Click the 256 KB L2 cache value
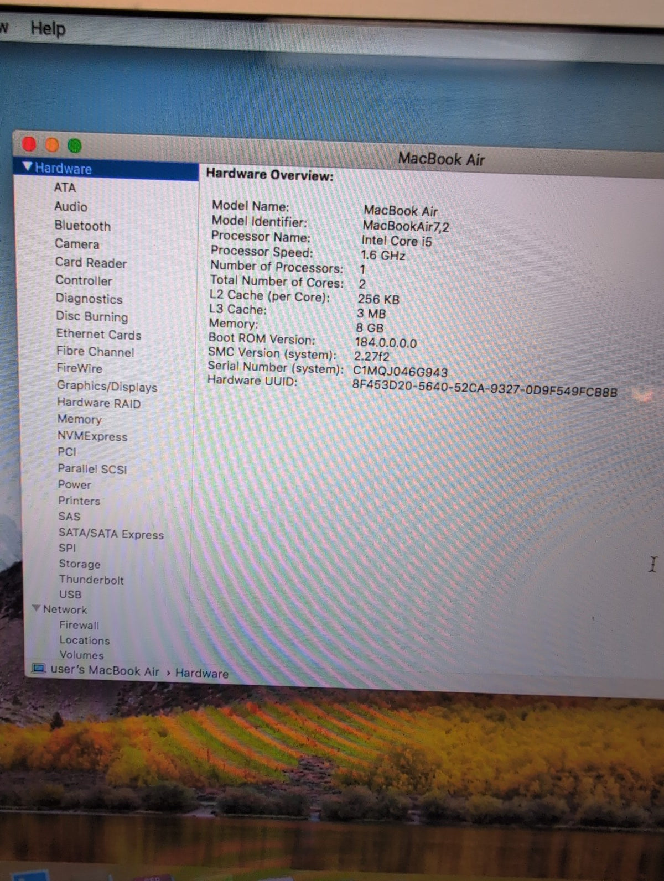Viewport: 664px width, 881px height. (x=378, y=299)
